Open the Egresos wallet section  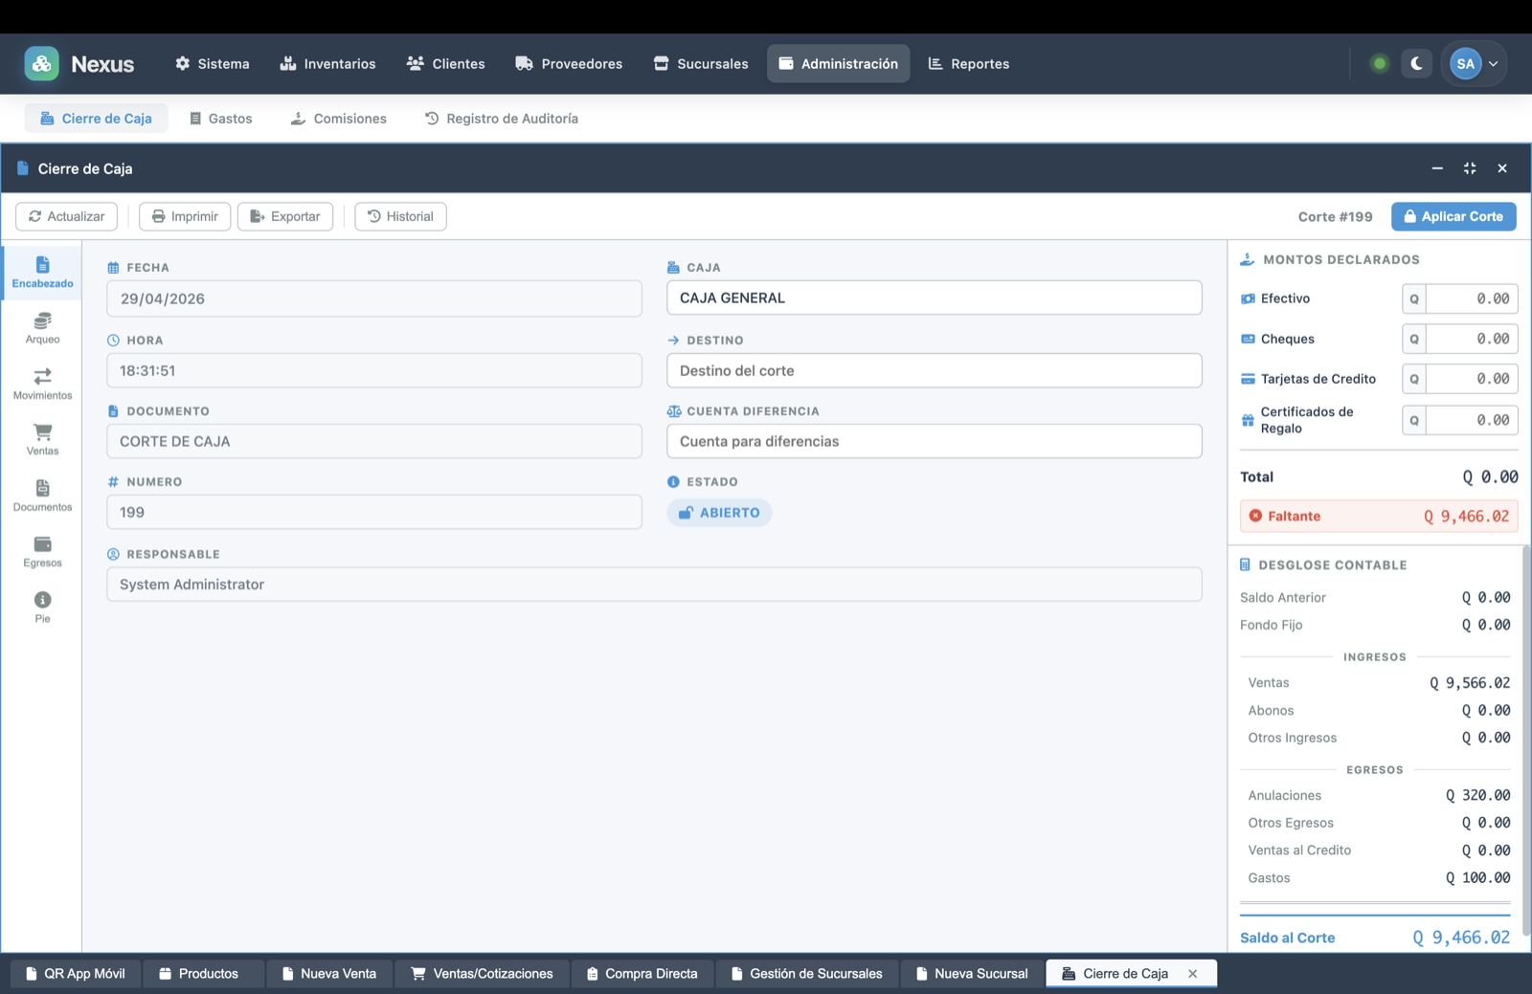pos(42,551)
